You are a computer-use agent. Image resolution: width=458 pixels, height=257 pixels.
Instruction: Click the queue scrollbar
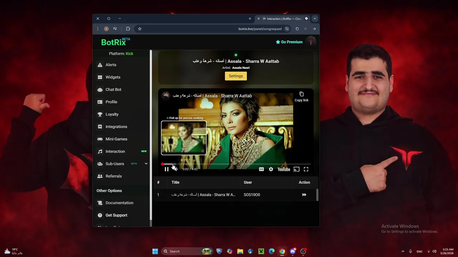tap(317, 195)
